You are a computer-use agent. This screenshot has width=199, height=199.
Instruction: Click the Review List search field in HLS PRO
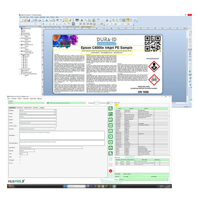[x=142, y=105]
